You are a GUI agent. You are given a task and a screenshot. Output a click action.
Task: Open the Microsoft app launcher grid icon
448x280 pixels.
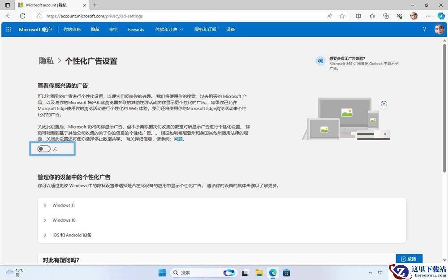[9, 30]
